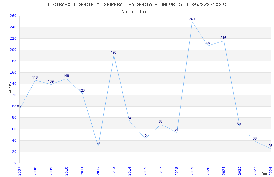This screenshot has width=274, height=177.
Task: Click the x-axis year label 2021
Action: point(224,171)
